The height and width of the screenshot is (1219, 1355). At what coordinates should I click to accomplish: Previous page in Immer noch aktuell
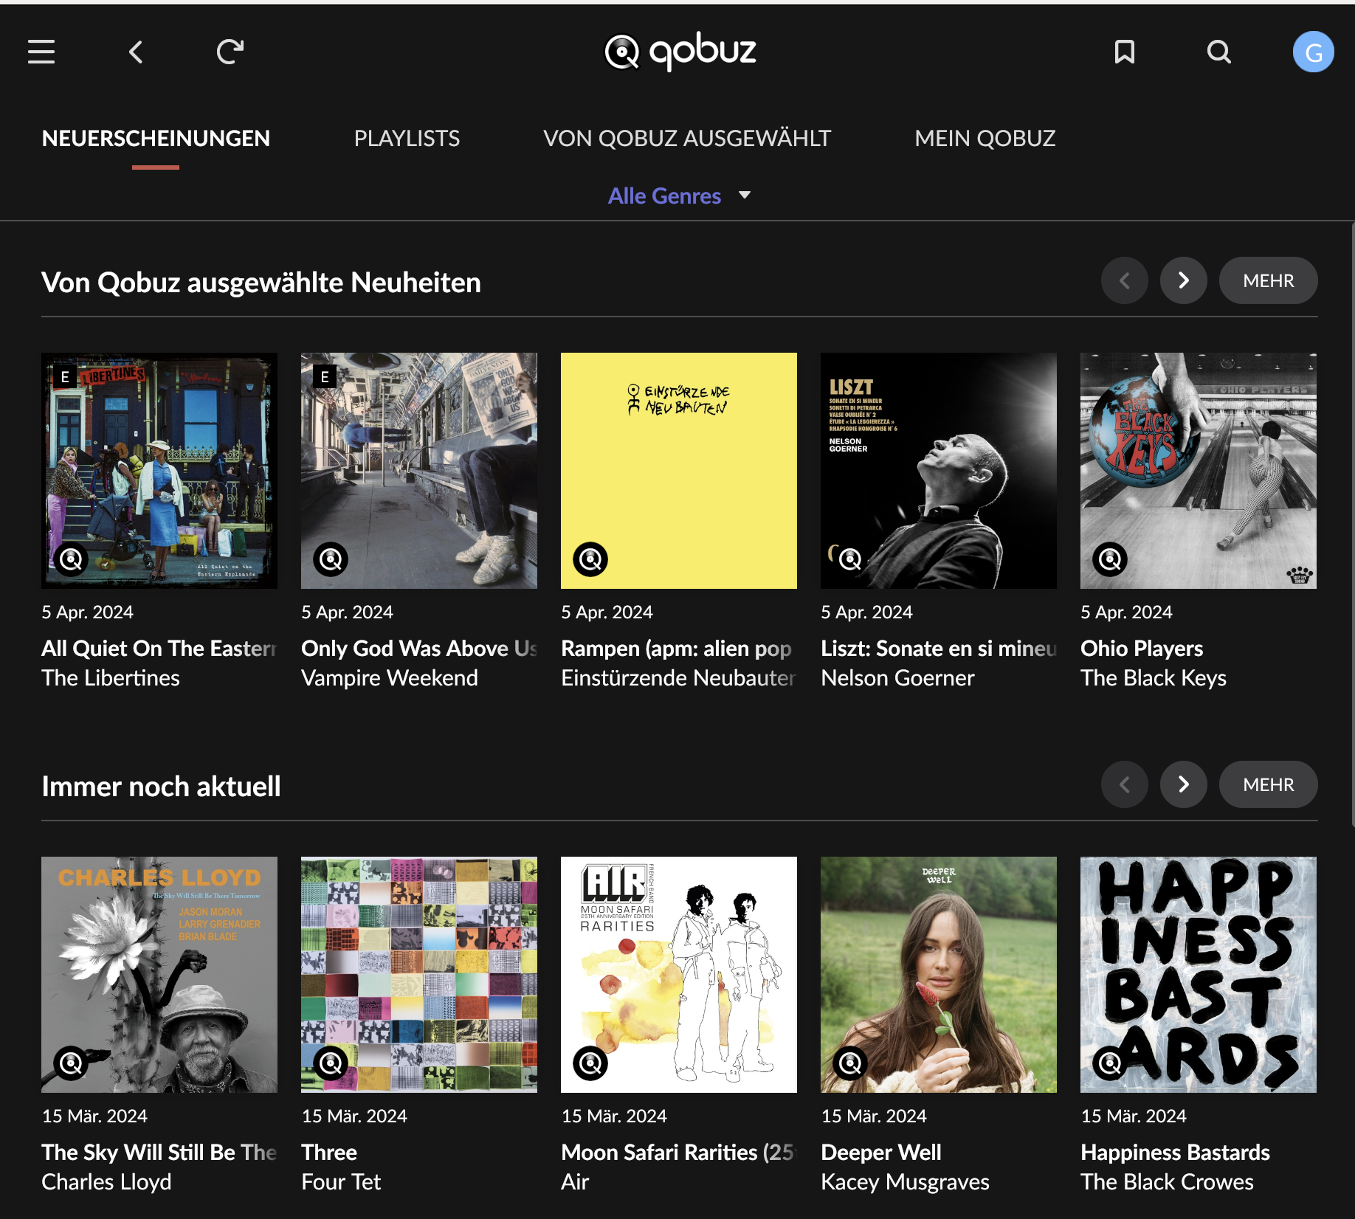tap(1125, 784)
